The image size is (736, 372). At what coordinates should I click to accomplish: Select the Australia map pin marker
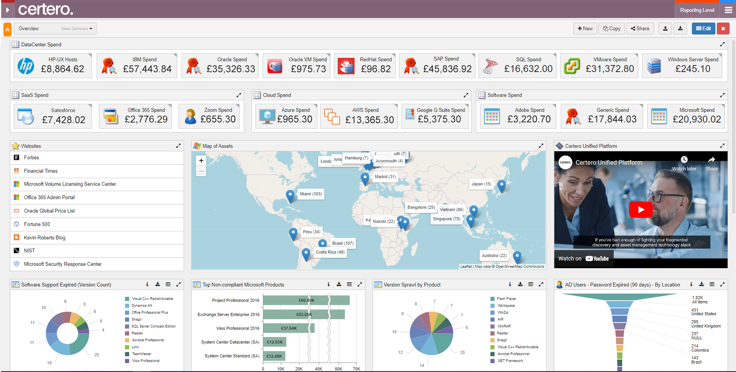[x=517, y=257]
